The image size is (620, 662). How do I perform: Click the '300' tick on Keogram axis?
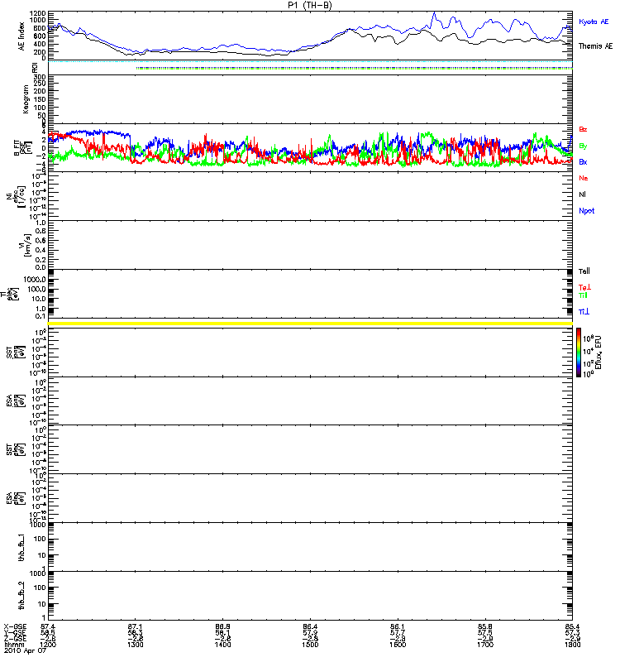coord(40,76)
